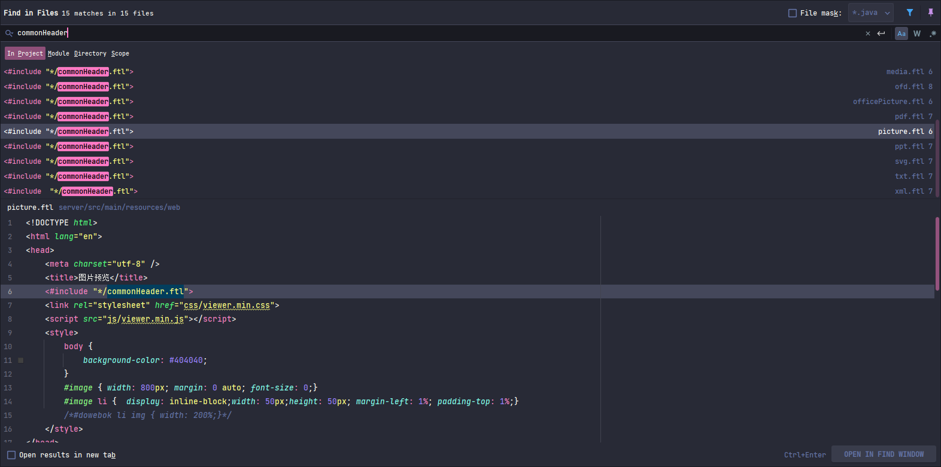941x467 pixels.
Task: Click Open in Find Window button
Action: click(884, 454)
